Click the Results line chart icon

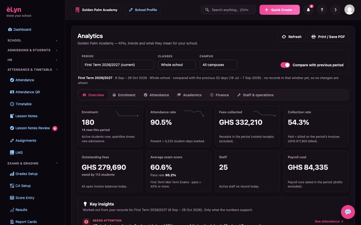(x=12, y=210)
